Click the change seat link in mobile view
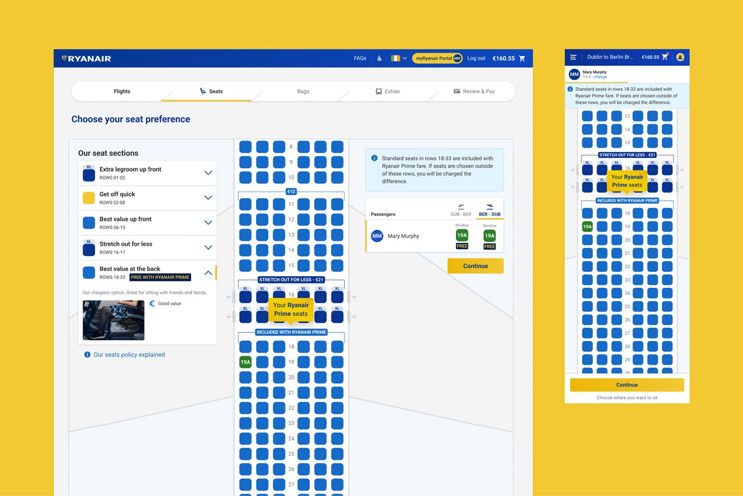The width and height of the screenshot is (743, 496). (x=600, y=77)
